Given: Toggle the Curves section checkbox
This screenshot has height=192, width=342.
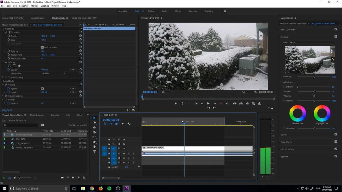Looking at the screenshot, I should point(336,134).
